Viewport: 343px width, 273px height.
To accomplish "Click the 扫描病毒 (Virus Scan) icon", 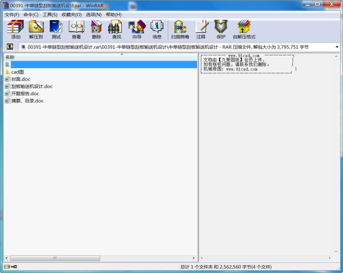I will pyautogui.click(x=180, y=29).
